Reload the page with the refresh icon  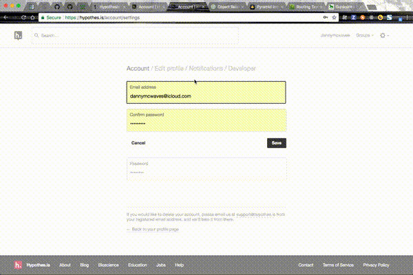23,17
